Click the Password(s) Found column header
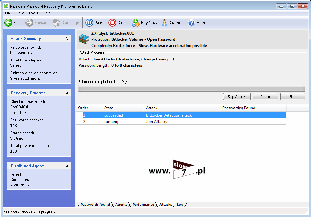This screenshot has width=311, height=217. (x=253, y=108)
